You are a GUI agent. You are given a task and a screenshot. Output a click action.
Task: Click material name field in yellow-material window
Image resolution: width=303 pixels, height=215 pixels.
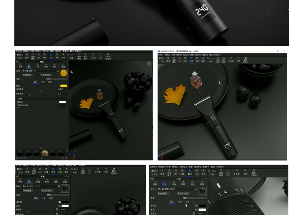[39, 71]
